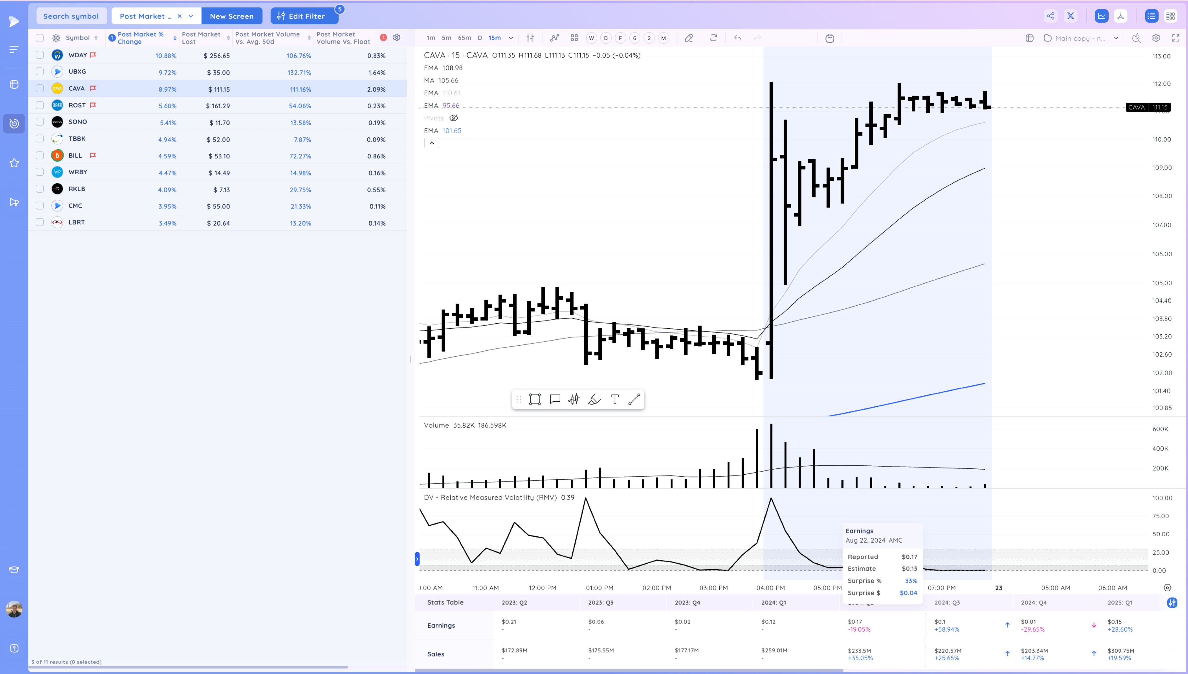Image resolution: width=1188 pixels, height=674 pixels.
Task: Click the user profile avatar
Action: coord(14,609)
